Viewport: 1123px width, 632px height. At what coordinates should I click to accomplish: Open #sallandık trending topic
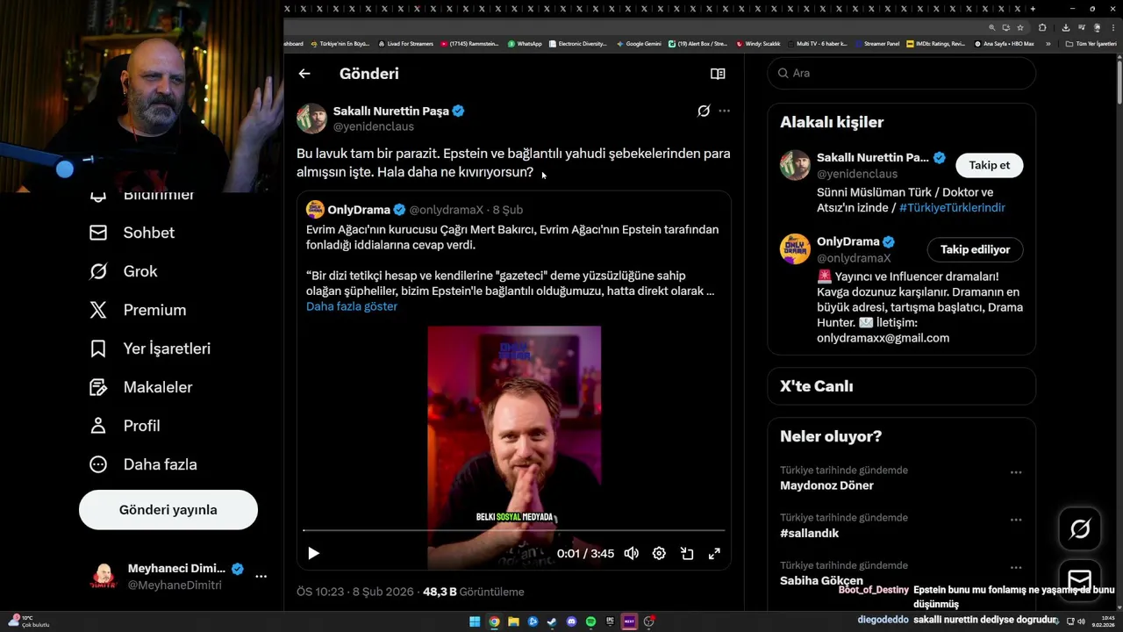(x=809, y=533)
